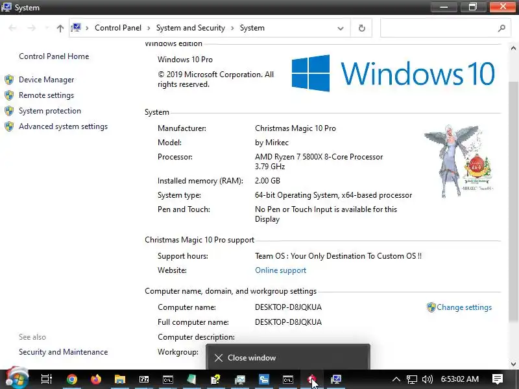The width and height of the screenshot is (519, 389).
Task: Click the shield icon beside Device Manager
Action: (x=9, y=80)
